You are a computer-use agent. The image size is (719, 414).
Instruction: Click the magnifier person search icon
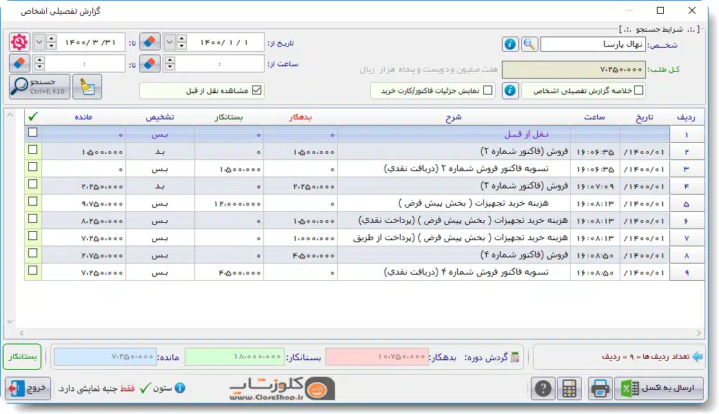(x=529, y=44)
